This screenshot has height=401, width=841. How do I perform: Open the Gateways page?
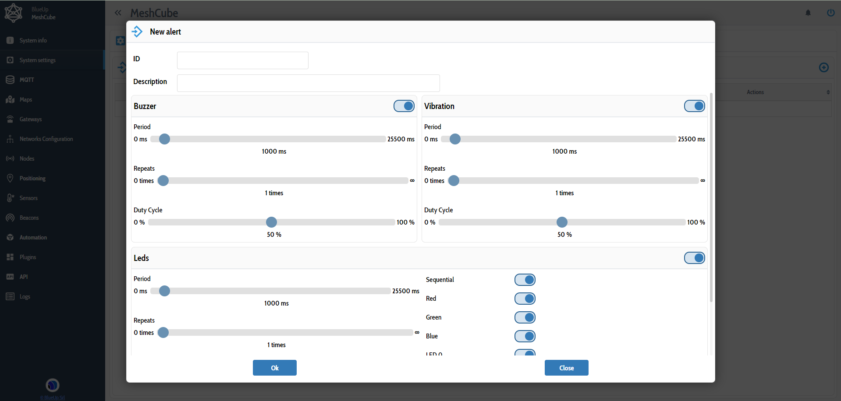30,119
